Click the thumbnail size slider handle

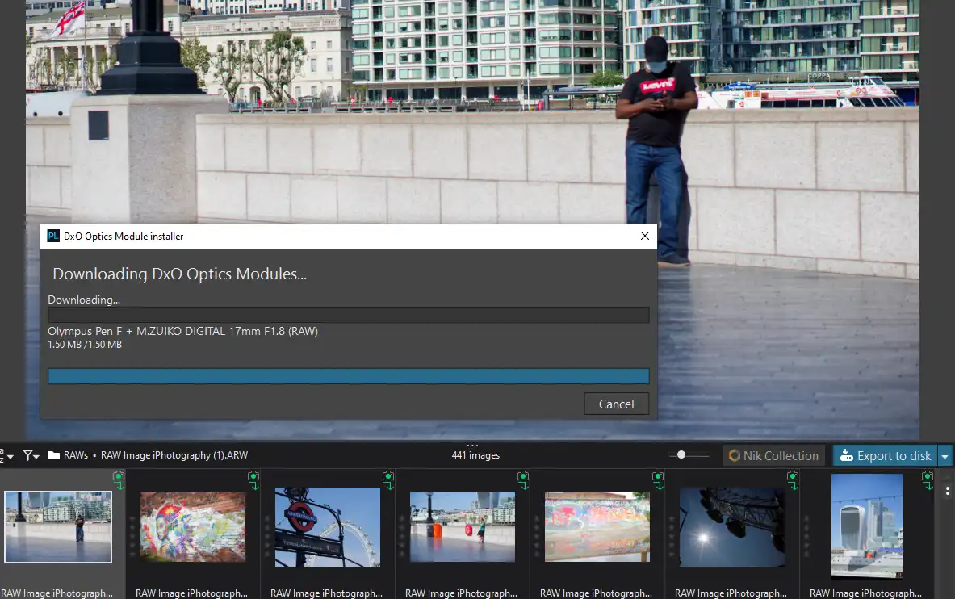pyautogui.click(x=681, y=454)
